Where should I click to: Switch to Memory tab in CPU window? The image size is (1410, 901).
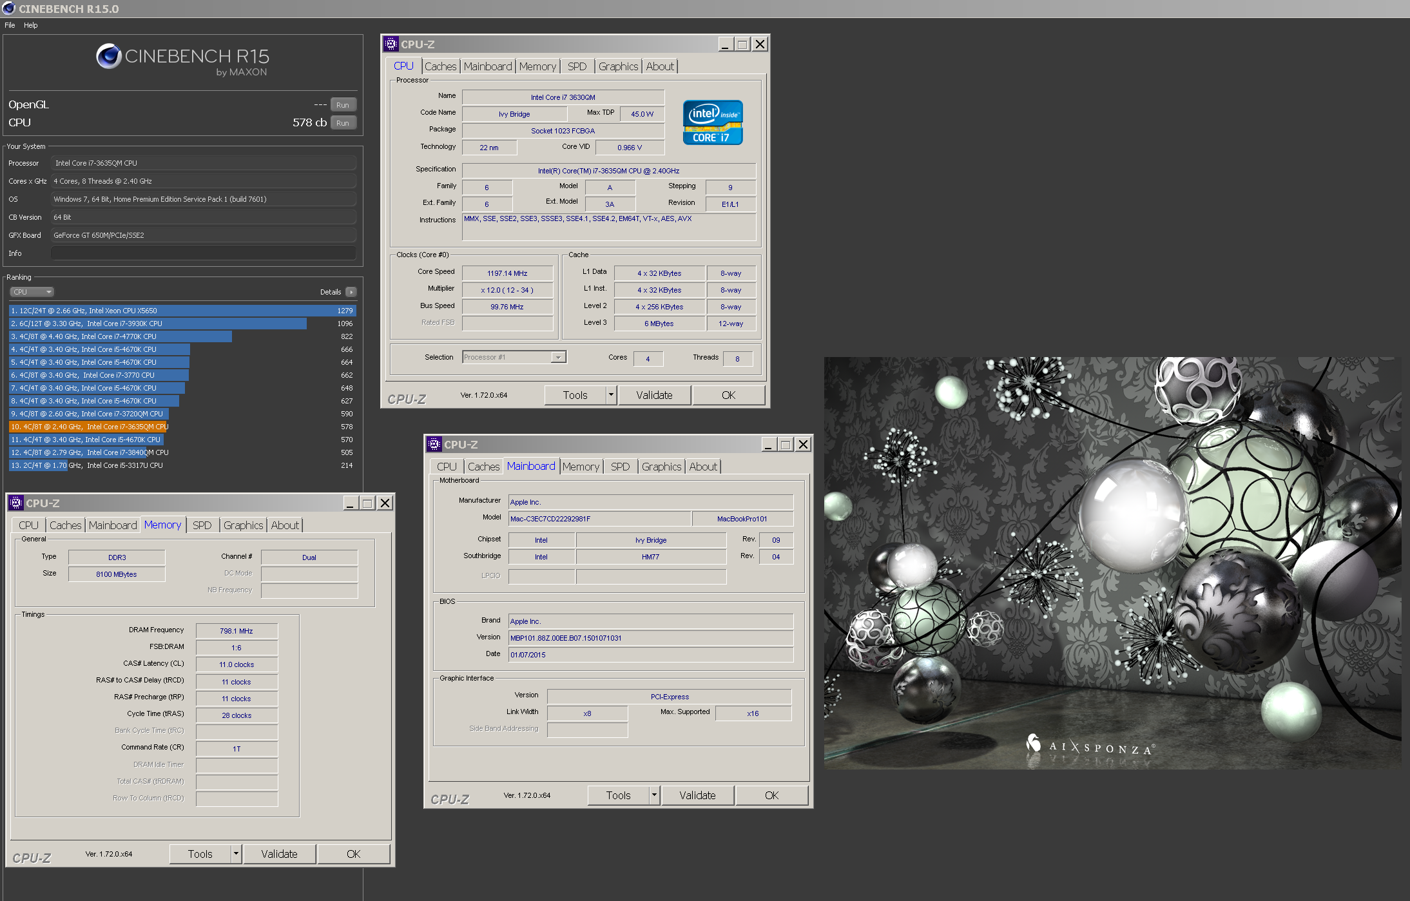(537, 66)
